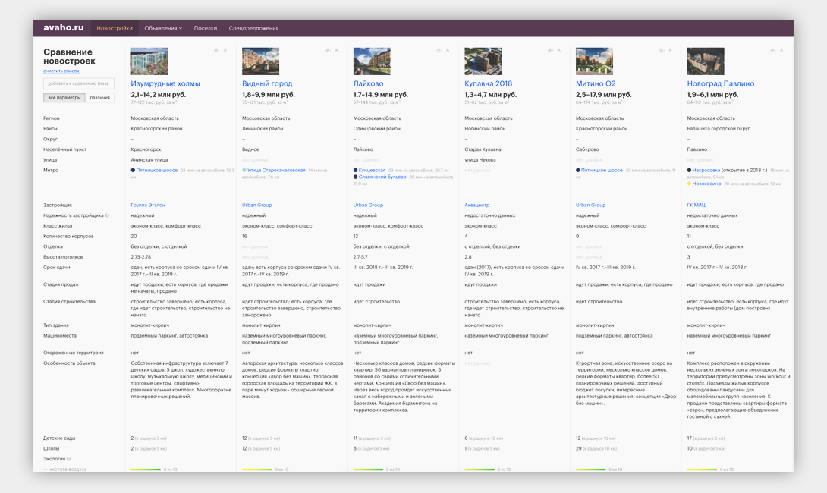The width and height of the screenshot is (827, 493).
Task: Remove Видный город from comparison with X
Action: (x=337, y=51)
